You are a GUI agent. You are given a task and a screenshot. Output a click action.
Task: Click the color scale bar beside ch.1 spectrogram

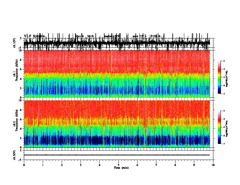click(219, 77)
